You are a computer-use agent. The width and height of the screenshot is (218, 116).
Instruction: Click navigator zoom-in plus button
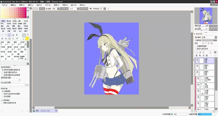coord(213,26)
